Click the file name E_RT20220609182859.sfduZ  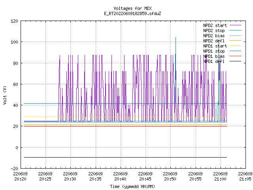click(132, 13)
